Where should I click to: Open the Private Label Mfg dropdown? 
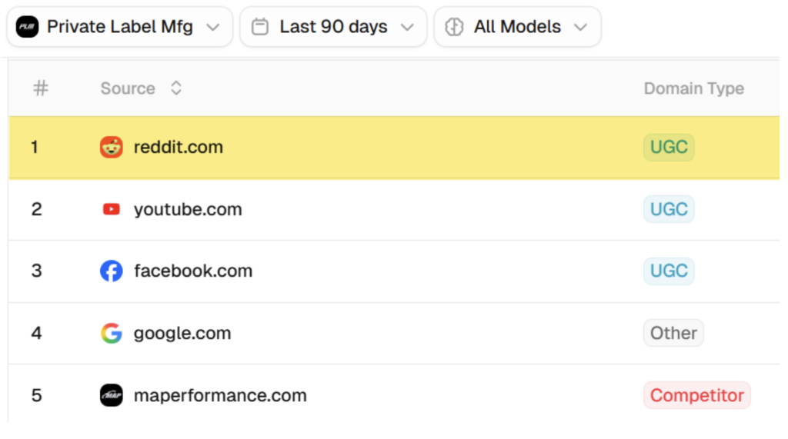212,27
